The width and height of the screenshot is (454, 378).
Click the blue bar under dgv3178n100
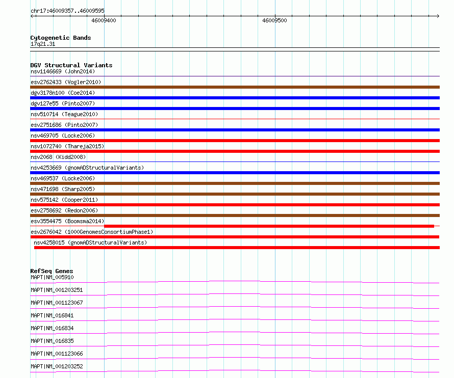coord(235,98)
